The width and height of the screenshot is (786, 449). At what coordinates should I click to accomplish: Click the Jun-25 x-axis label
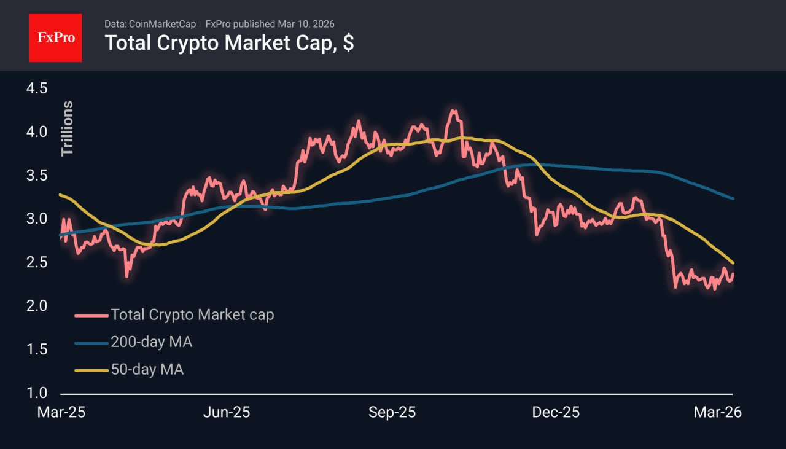pos(226,413)
